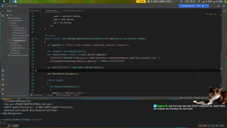Open IDE settings gear
The height and width of the screenshot is (128, 227).
tap(224, 6)
